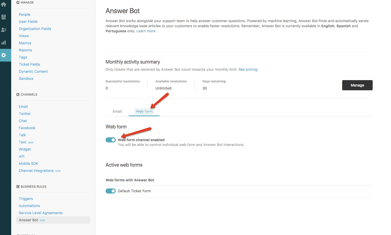Open the See pricing link
This screenshot has height=235, width=391.
pyautogui.click(x=248, y=69)
